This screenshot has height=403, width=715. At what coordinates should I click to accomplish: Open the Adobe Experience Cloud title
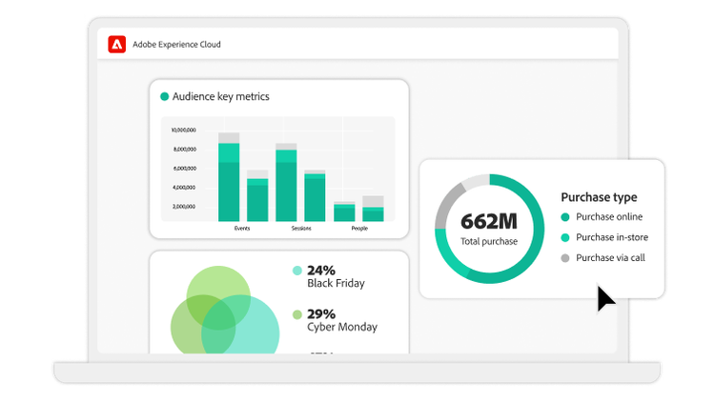(x=176, y=45)
